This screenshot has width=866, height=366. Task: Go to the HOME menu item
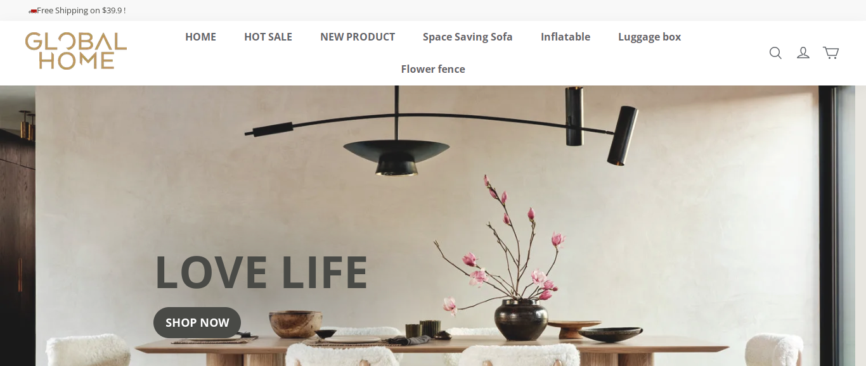click(x=200, y=37)
